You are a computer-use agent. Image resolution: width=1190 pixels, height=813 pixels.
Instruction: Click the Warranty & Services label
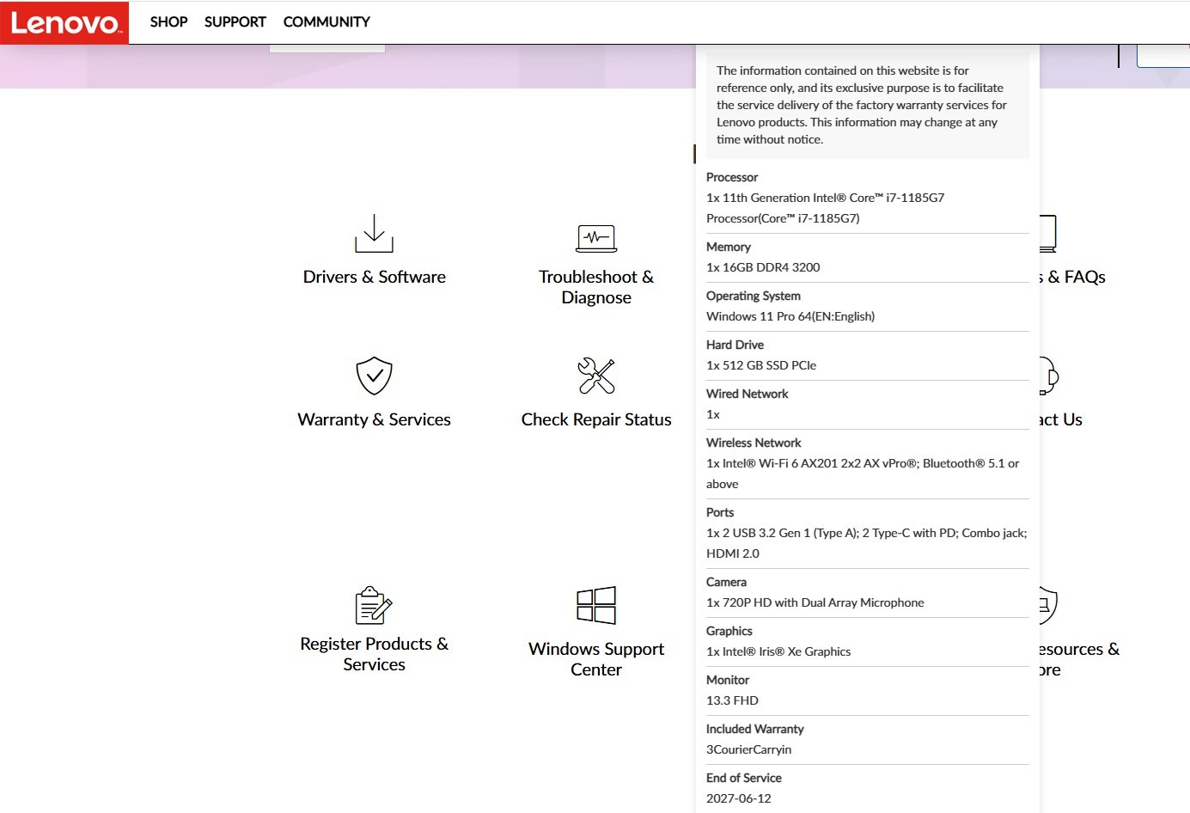374,419
